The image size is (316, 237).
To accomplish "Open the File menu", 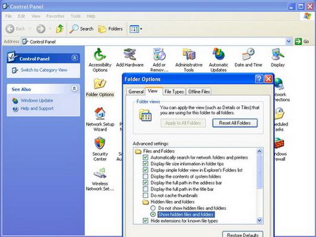I will tap(8, 16).
